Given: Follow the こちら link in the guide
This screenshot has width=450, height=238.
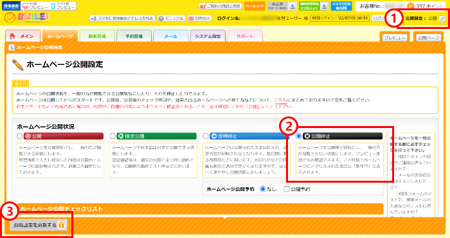Looking at the screenshot, I should coord(281,100).
